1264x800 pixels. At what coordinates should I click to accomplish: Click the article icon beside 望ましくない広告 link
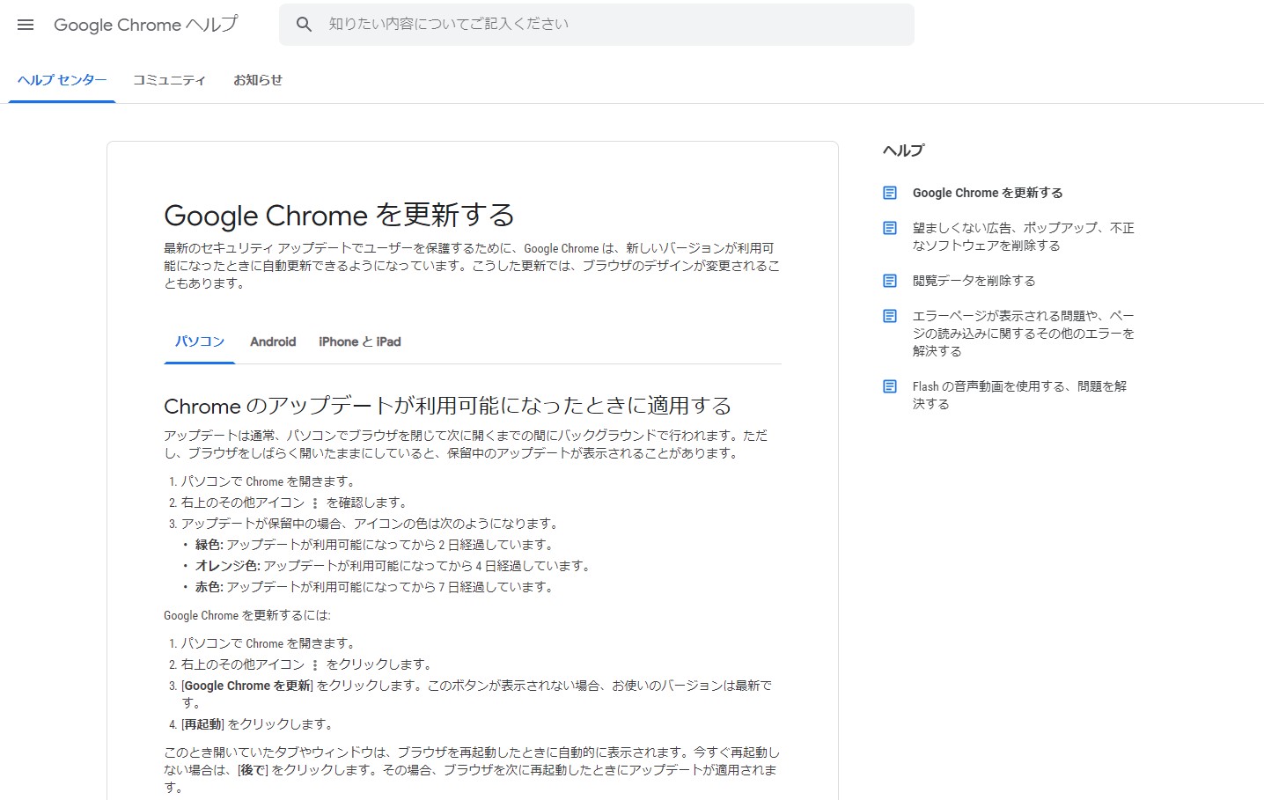[890, 228]
